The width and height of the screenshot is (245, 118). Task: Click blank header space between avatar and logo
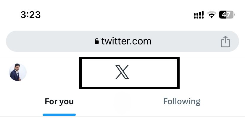(x=53, y=72)
